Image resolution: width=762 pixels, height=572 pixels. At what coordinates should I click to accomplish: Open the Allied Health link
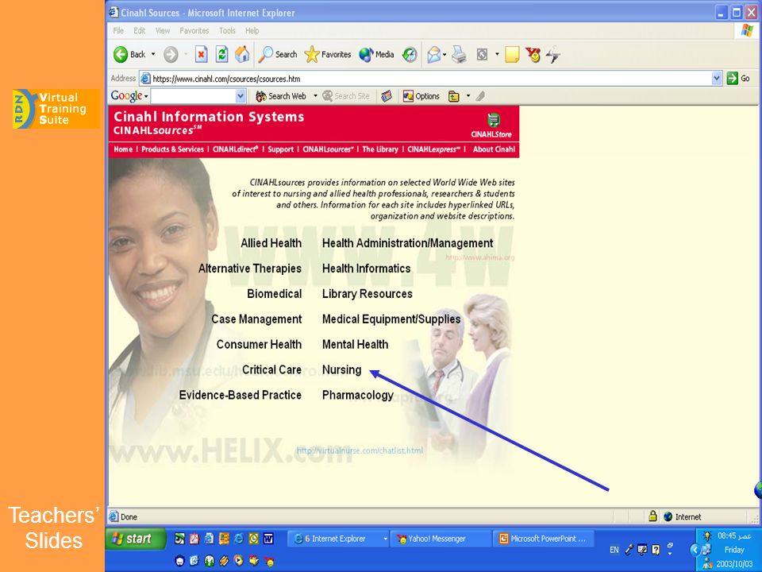pos(271,243)
